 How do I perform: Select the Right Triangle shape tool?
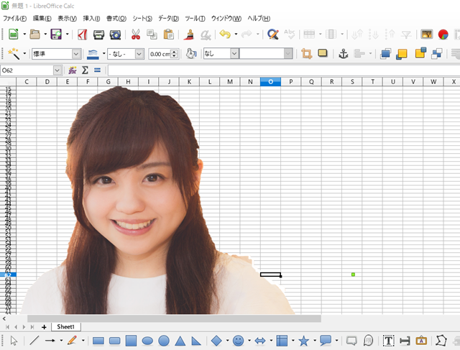point(196,341)
